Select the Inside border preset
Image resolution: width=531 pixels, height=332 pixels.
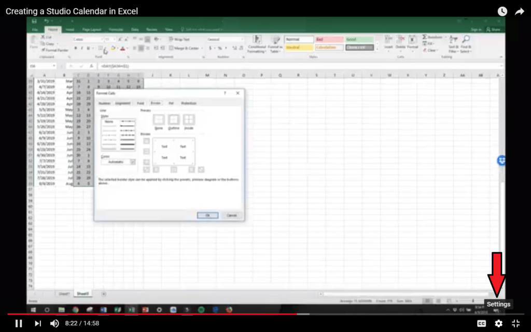click(x=189, y=120)
